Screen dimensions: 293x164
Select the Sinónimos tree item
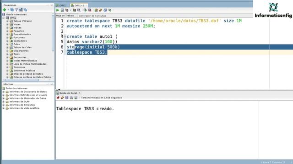tap(19, 67)
